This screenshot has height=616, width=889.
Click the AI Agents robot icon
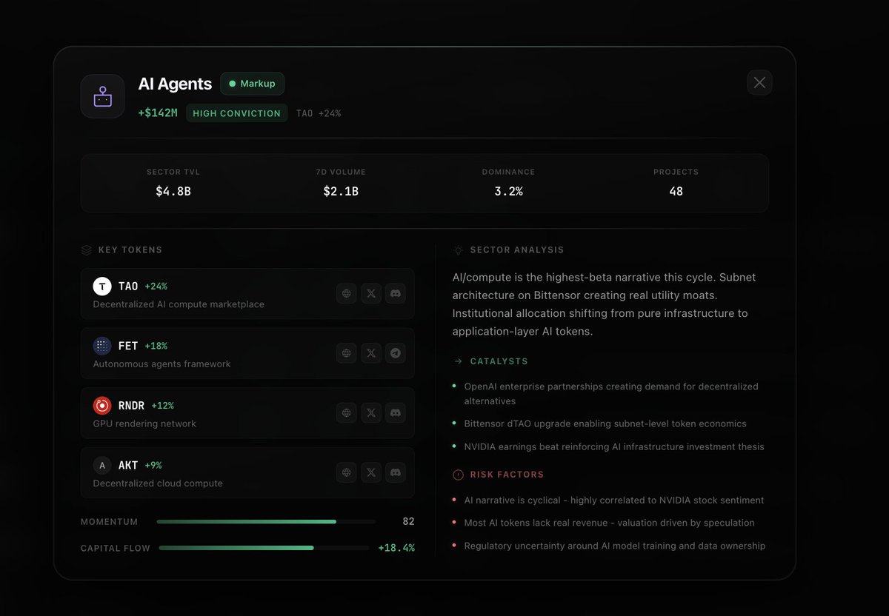[x=102, y=96]
